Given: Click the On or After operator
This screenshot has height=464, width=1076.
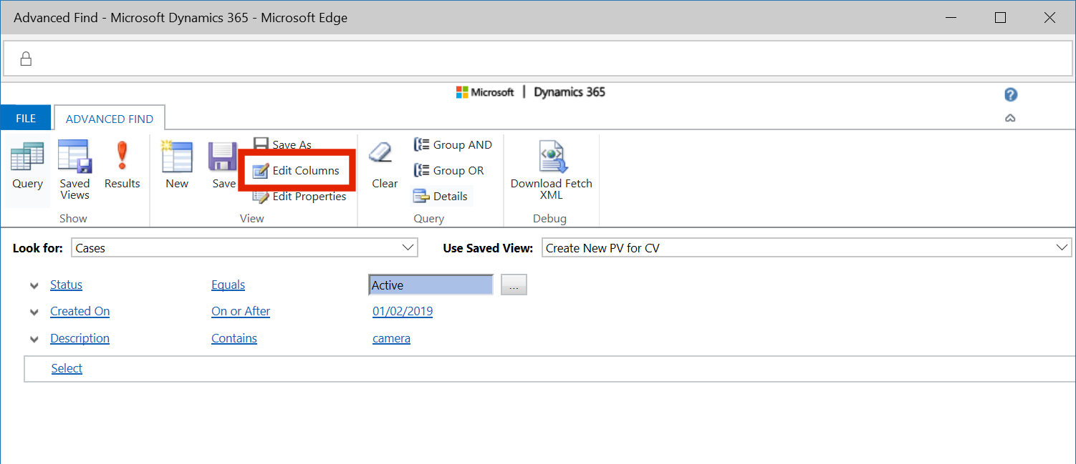Looking at the screenshot, I should tap(241, 311).
